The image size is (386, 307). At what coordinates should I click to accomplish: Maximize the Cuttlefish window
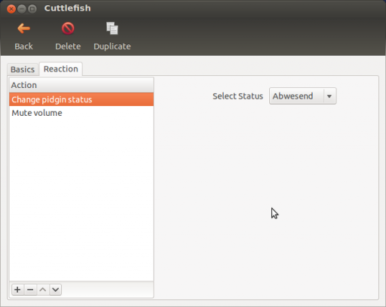32,9
